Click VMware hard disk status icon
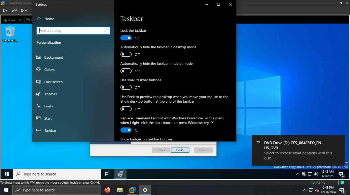 tap(313, 183)
